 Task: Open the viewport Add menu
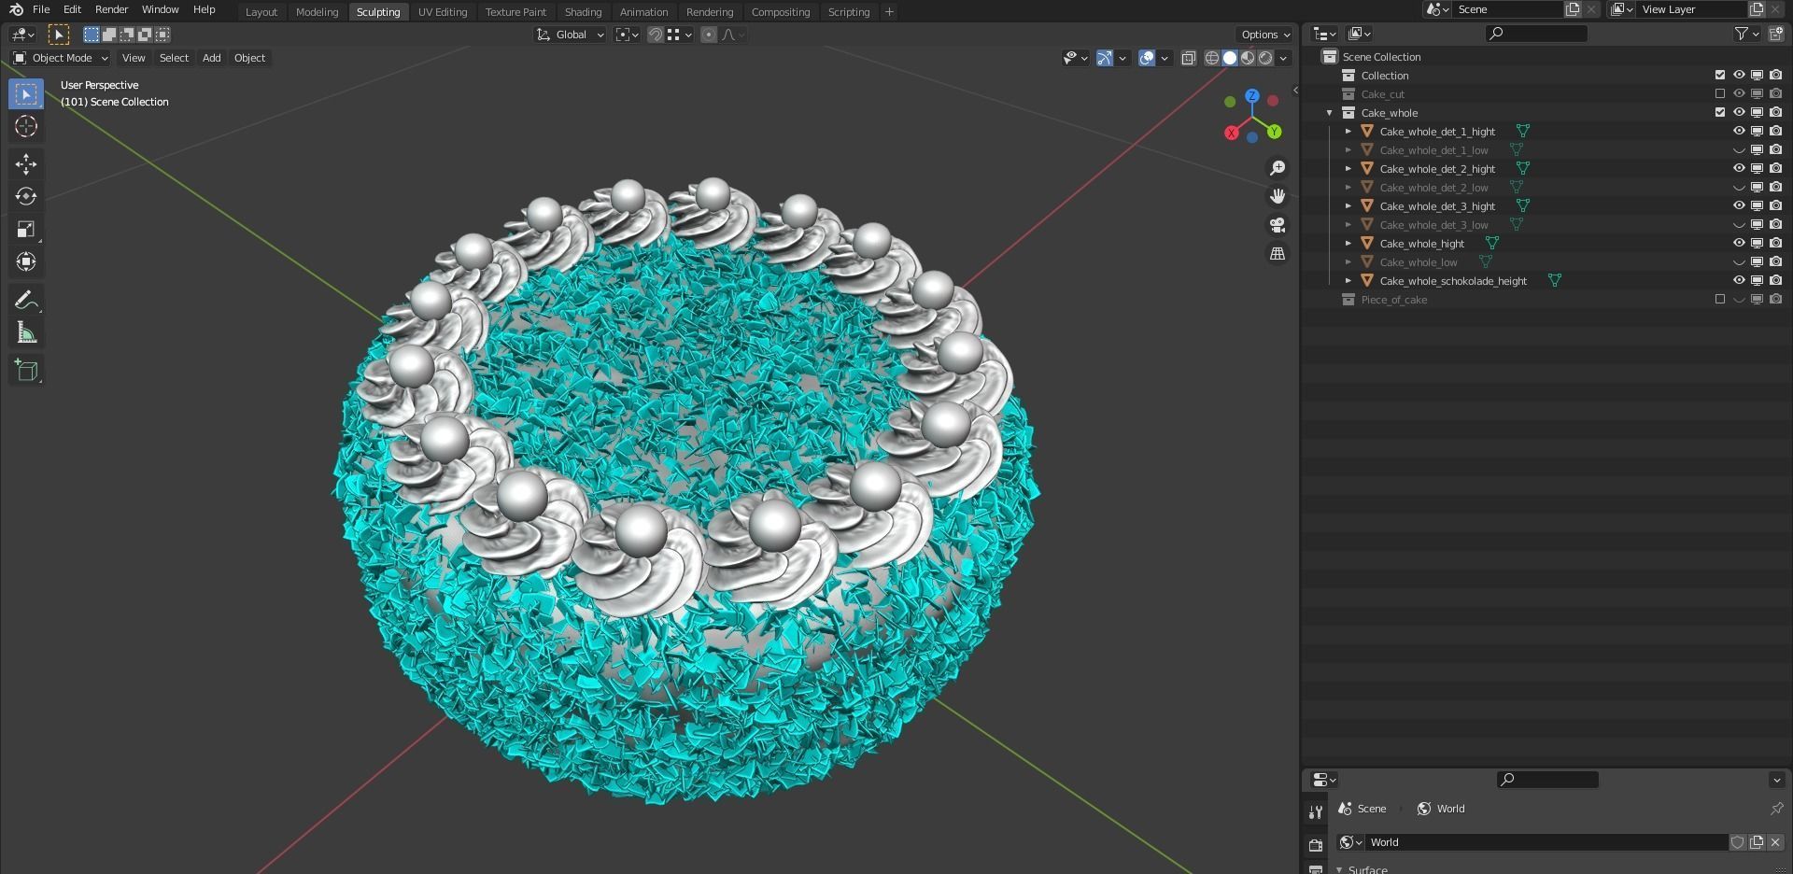(212, 58)
